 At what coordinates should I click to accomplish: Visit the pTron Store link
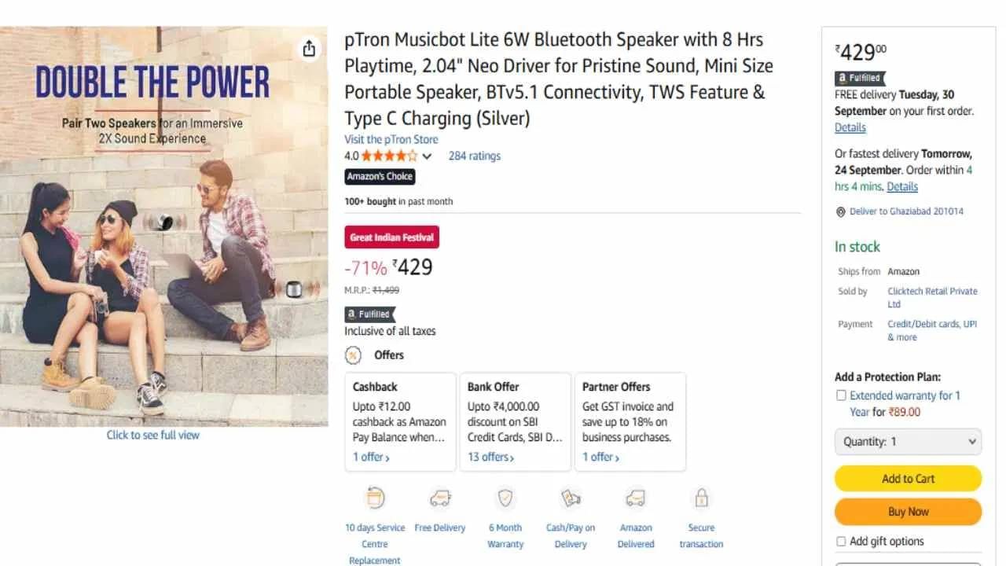coord(391,139)
